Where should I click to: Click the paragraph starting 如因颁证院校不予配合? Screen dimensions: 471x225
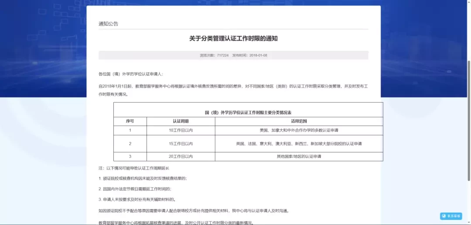point(194,211)
